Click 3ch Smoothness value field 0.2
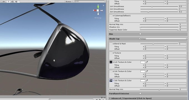This screenshot has height=100, width=189. coord(183,12)
